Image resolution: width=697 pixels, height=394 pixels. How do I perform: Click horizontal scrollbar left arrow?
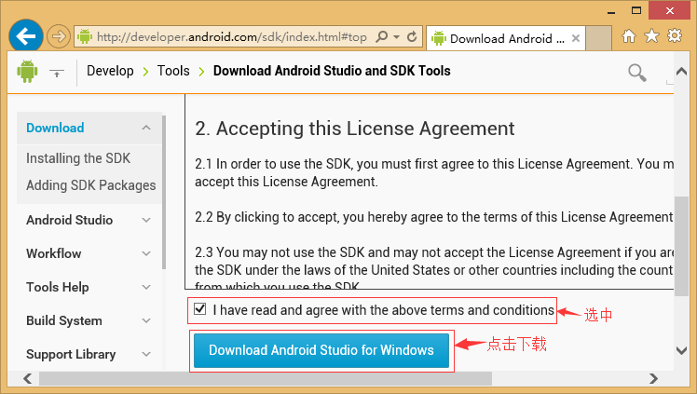(28, 378)
